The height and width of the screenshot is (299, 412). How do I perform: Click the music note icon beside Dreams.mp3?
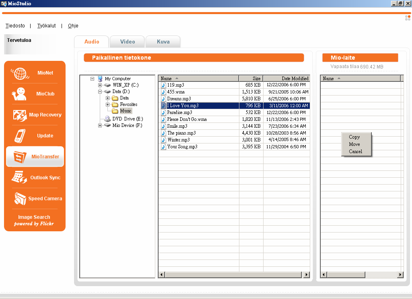(x=163, y=99)
